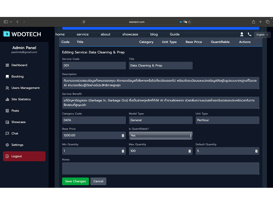Click in the Service Benefit text area
The height and width of the screenshot is (205, 273).
coord(161,103)
